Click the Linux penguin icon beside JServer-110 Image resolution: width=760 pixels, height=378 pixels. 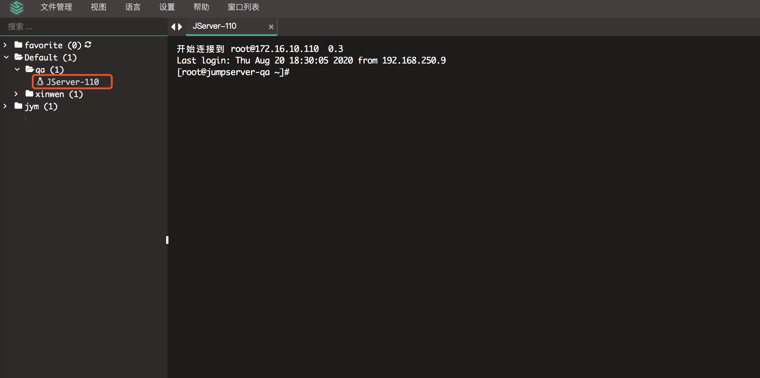(40, 82)
